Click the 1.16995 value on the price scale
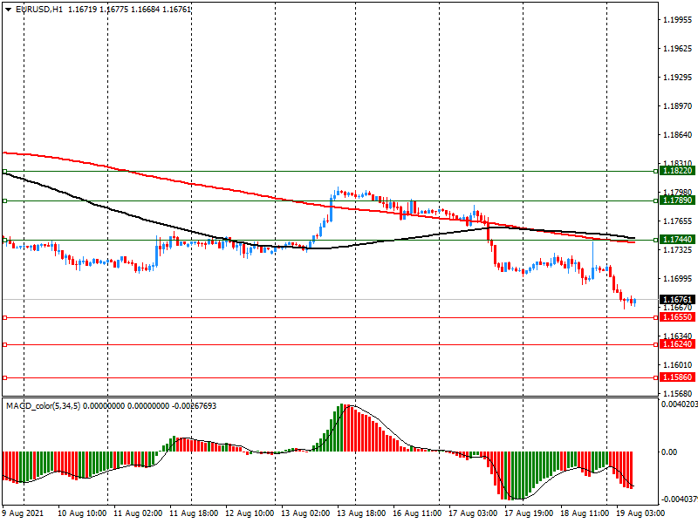The width and height of the screenshot is (698, 523). coord(678,279)
